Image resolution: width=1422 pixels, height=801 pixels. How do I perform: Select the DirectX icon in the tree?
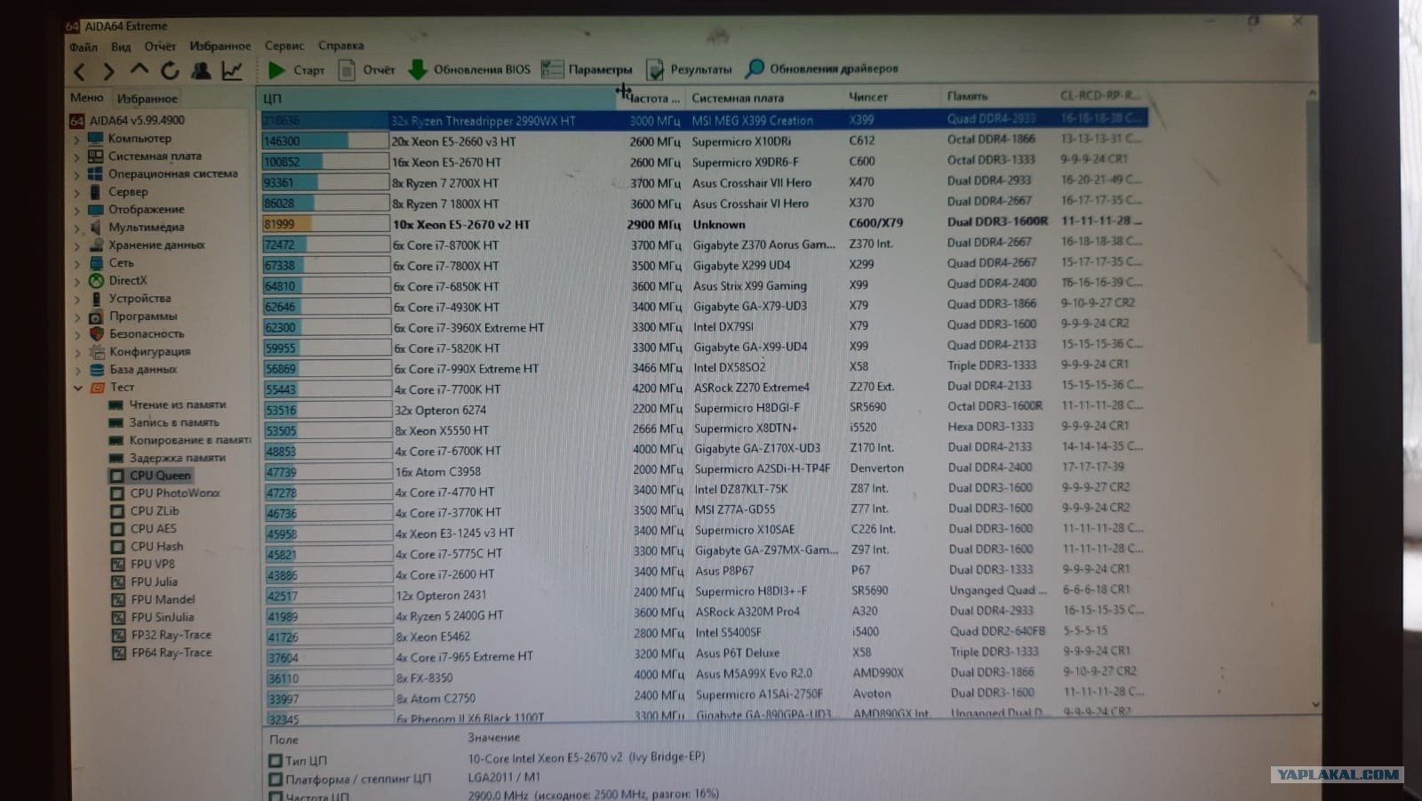96,281
